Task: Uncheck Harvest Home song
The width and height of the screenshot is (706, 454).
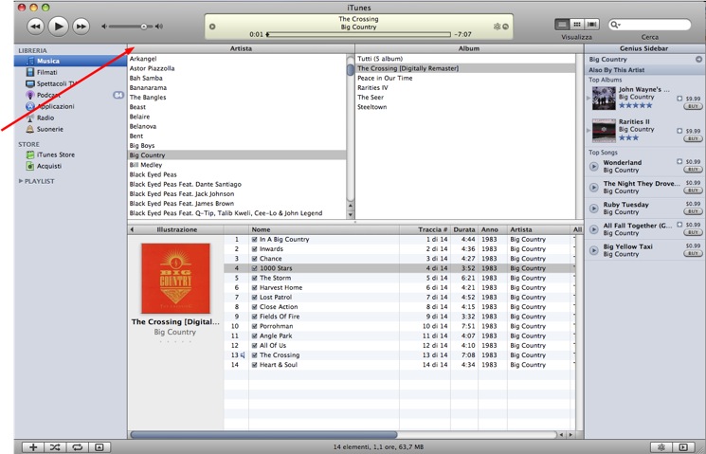Action: pos(254,288)
